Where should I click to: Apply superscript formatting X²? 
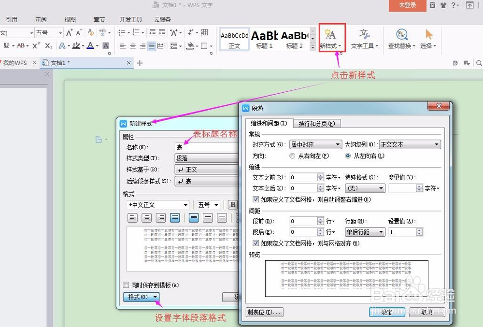(36, 45)
